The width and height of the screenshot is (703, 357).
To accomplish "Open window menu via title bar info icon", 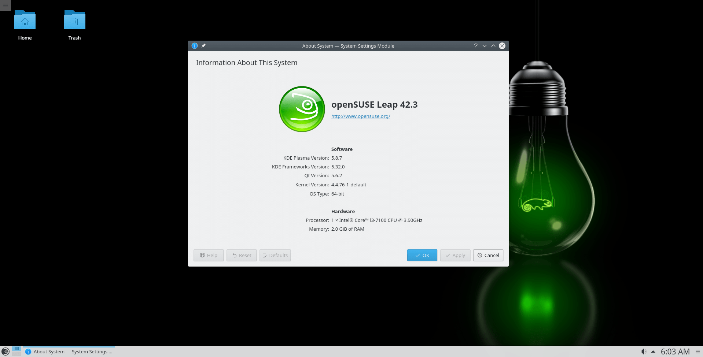I will pos(195,46).
